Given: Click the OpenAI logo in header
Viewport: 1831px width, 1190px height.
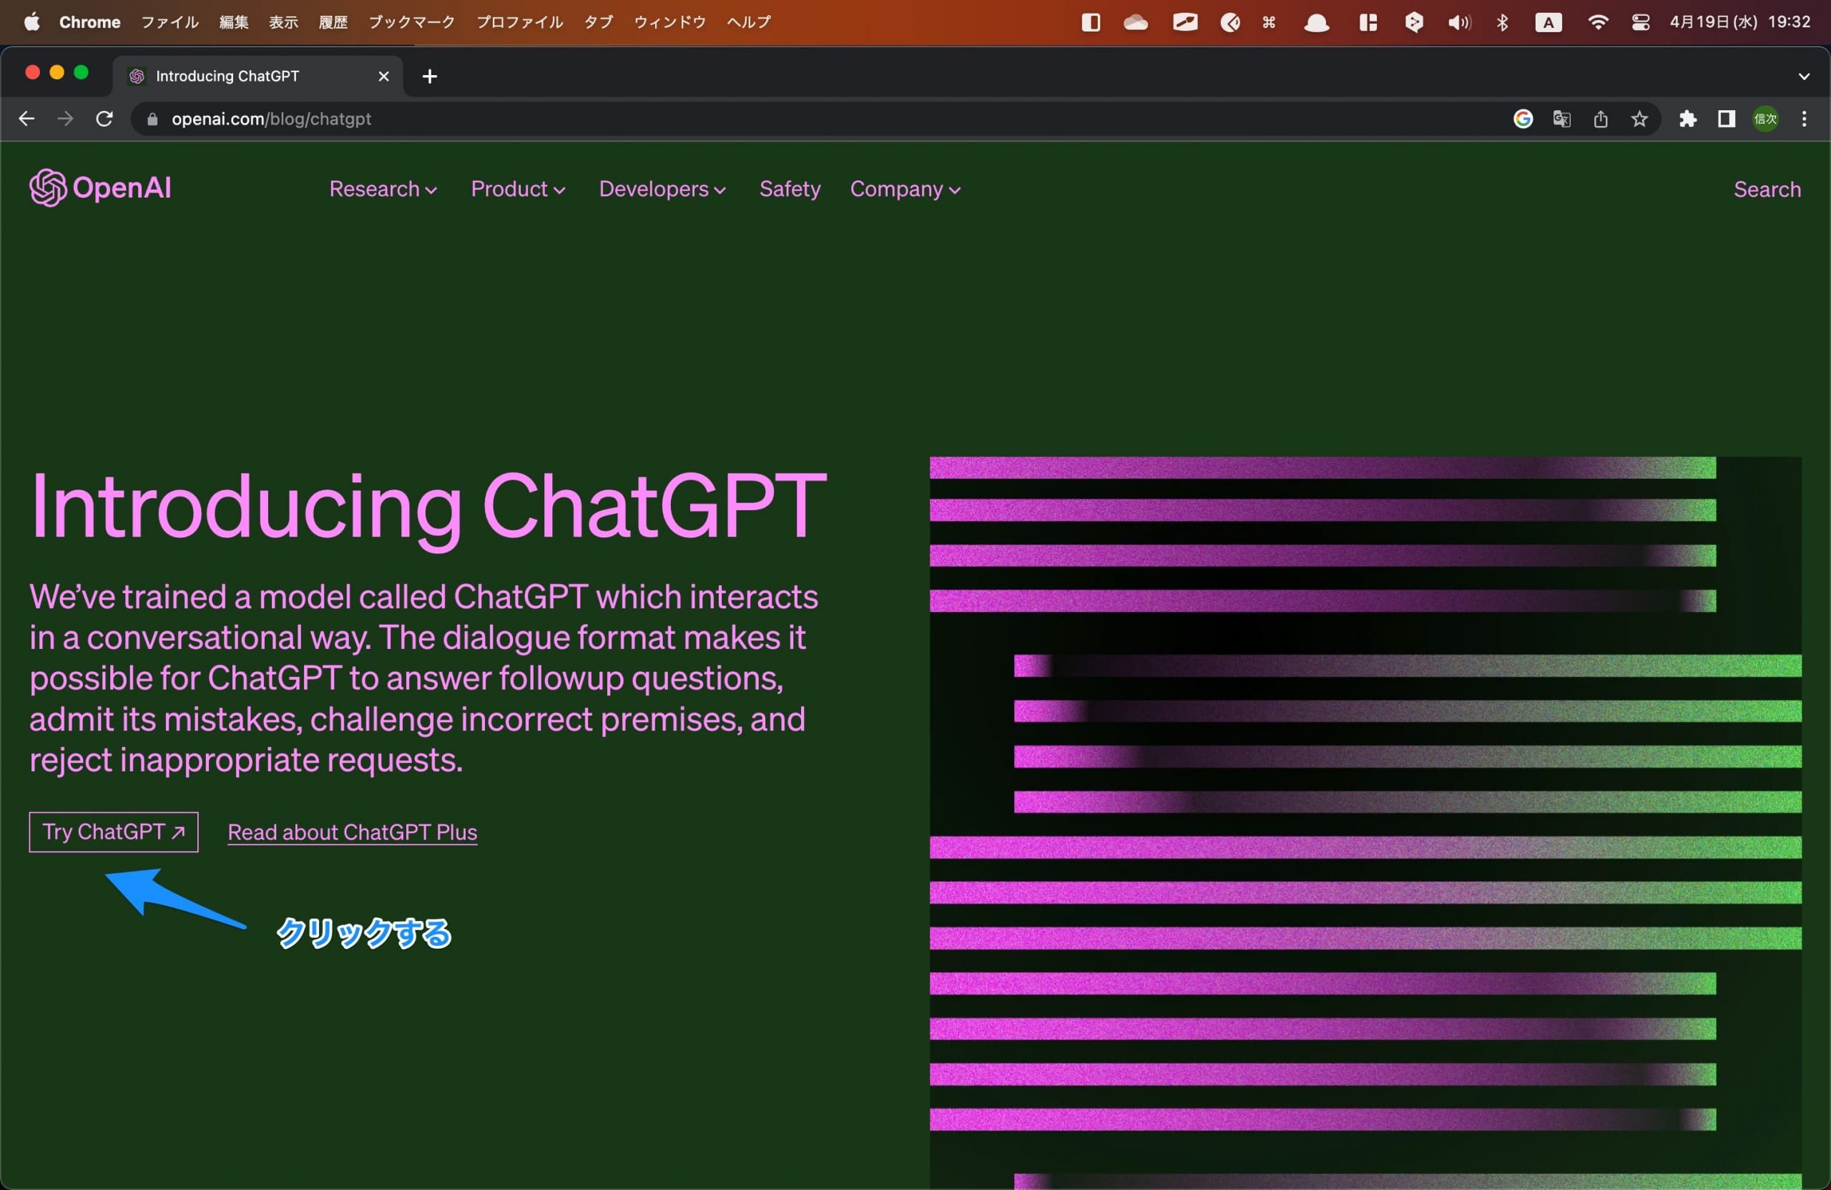Looking at the screenshot, I should pos(100,187).
